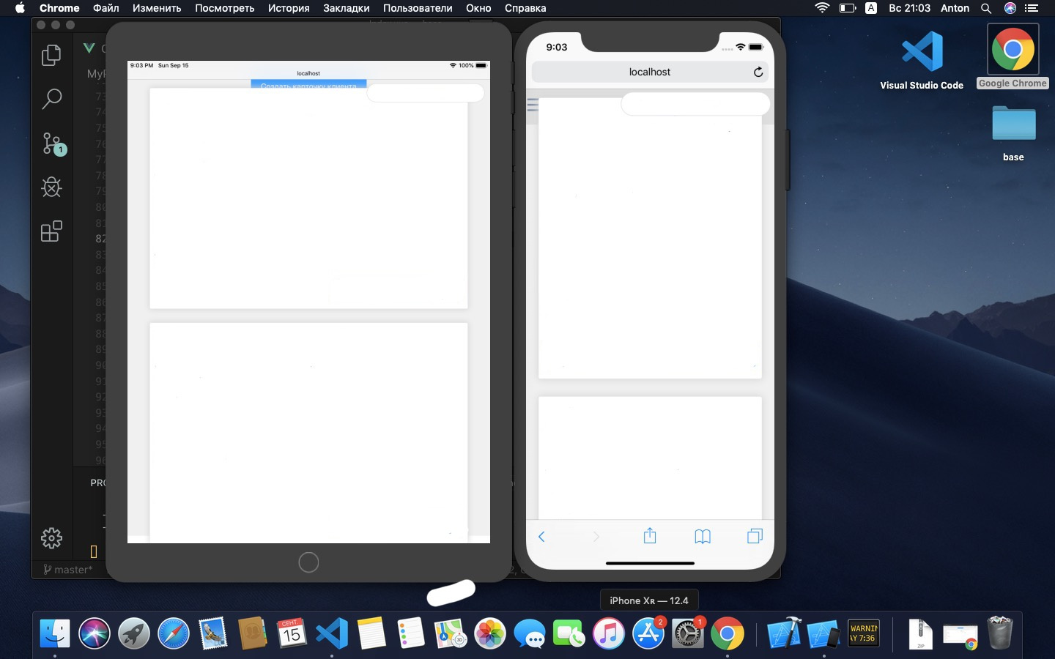Open Calendar showing 15 in dock
This screenshot has height=659, width=1055.
pos(292,633)
